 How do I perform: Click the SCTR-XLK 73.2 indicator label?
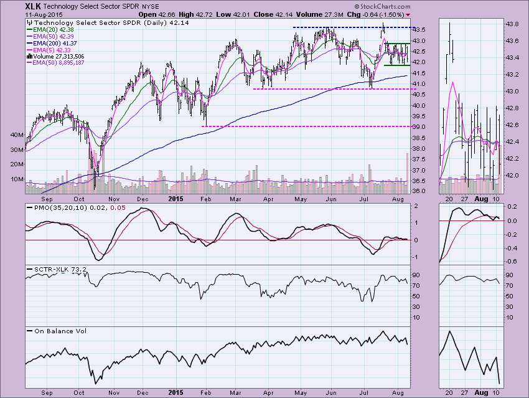click(60, 270)
